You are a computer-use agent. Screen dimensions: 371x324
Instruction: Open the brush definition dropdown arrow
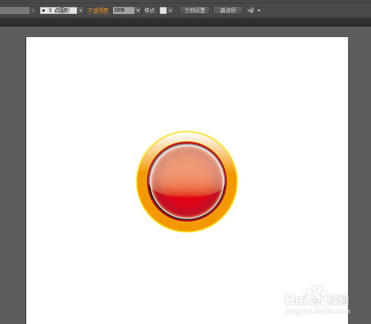tap(81, 10)
